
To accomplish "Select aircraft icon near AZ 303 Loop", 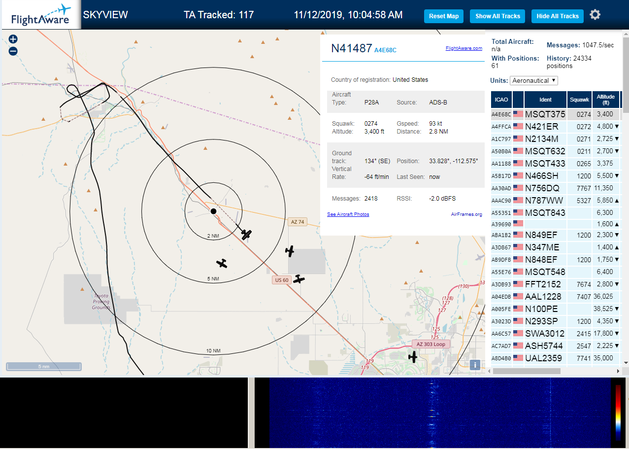I will pyautogui.click(x=413, y=356).
